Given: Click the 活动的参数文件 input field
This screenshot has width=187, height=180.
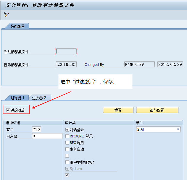Looking at the screenshot, I should [66, 51].
